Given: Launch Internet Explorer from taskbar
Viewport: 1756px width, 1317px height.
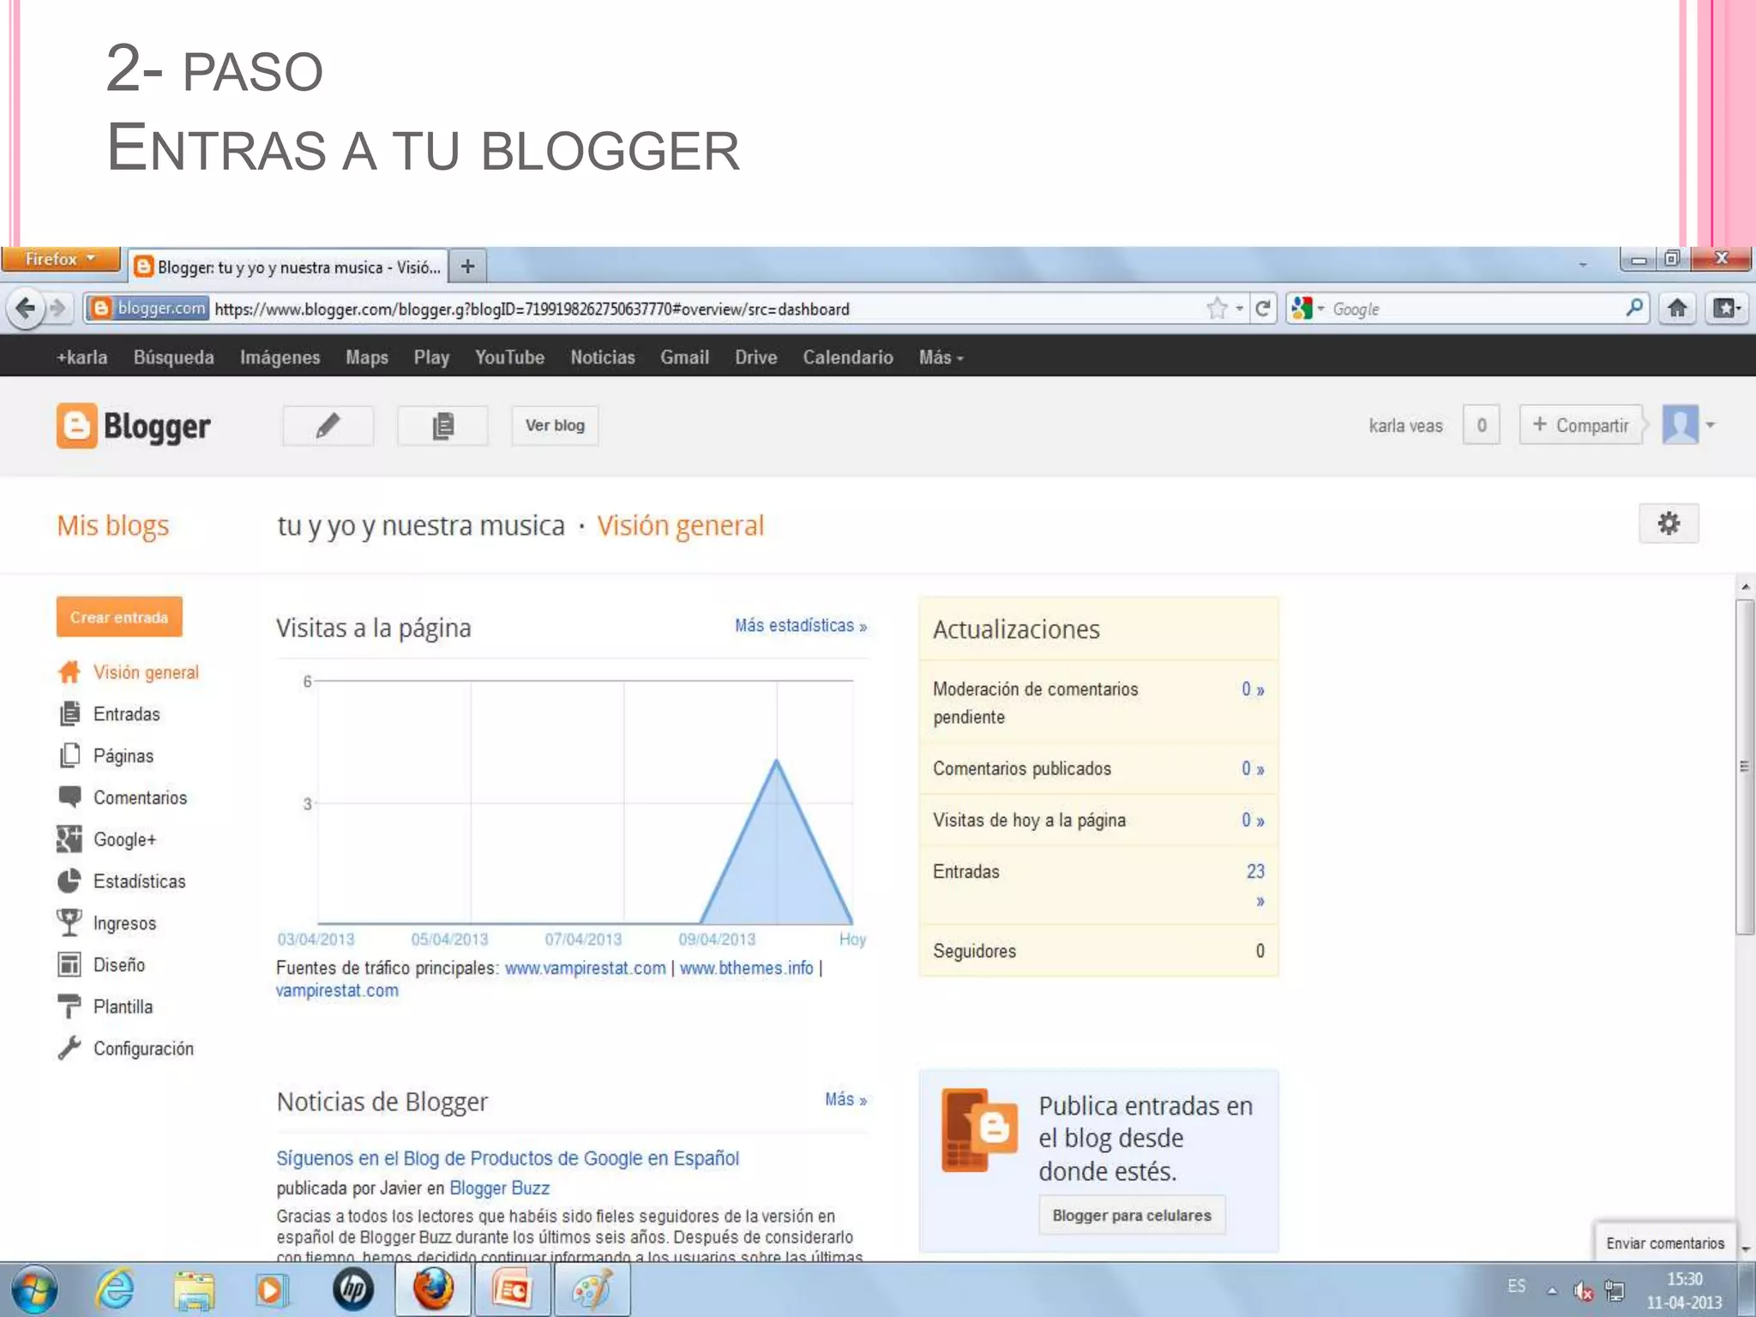Looking at the screenshot, I should (x=115, y=1290).
